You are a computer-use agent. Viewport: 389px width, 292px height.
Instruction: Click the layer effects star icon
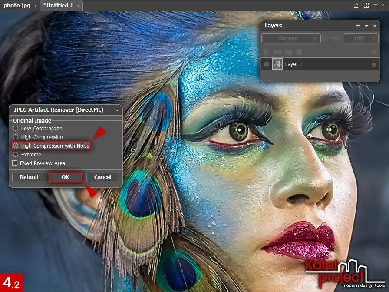point(267,52)
